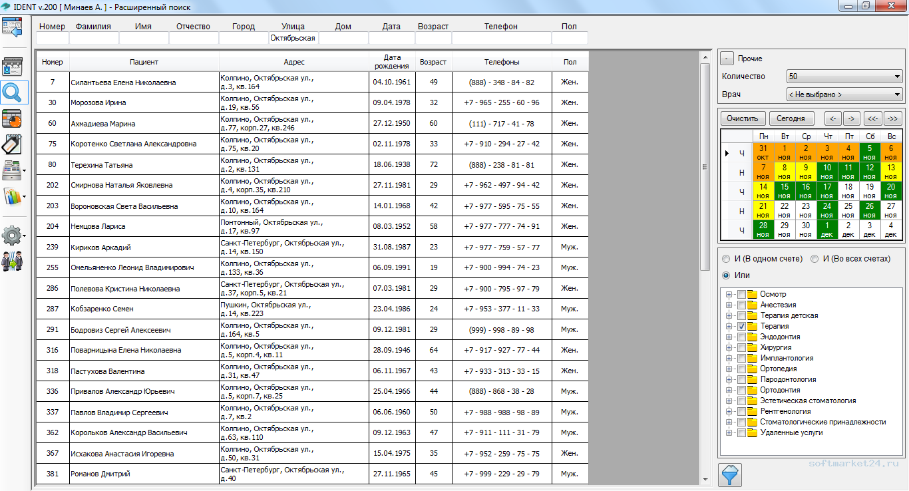Viewport: 909px width, 491px height.
Task: Click the Номер filter input field
Action: pyautogui.click(x=52, y=38)
